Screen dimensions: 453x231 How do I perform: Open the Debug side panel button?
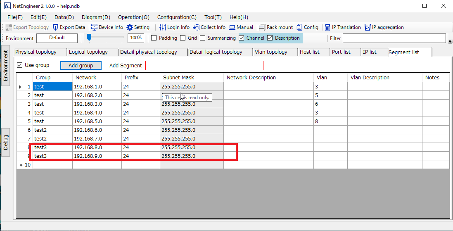click(6, 142)
